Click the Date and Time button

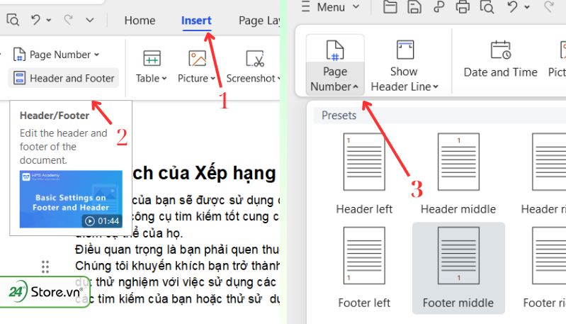[500, 60]
